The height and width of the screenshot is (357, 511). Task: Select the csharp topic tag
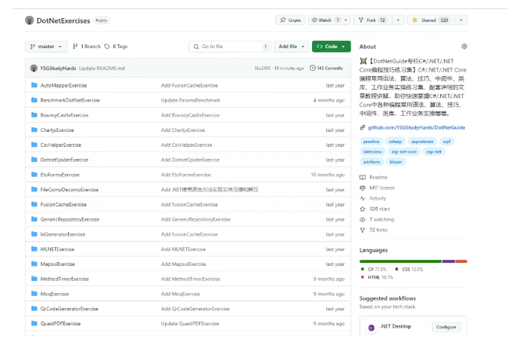pos(395,142)
